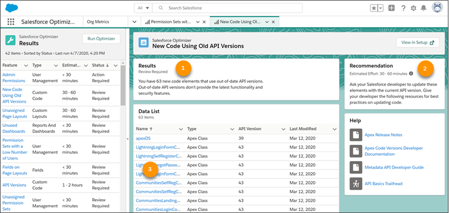Click the Favorites star icon
This screenshot has width=449, height=213.
(x=374, y=8)
